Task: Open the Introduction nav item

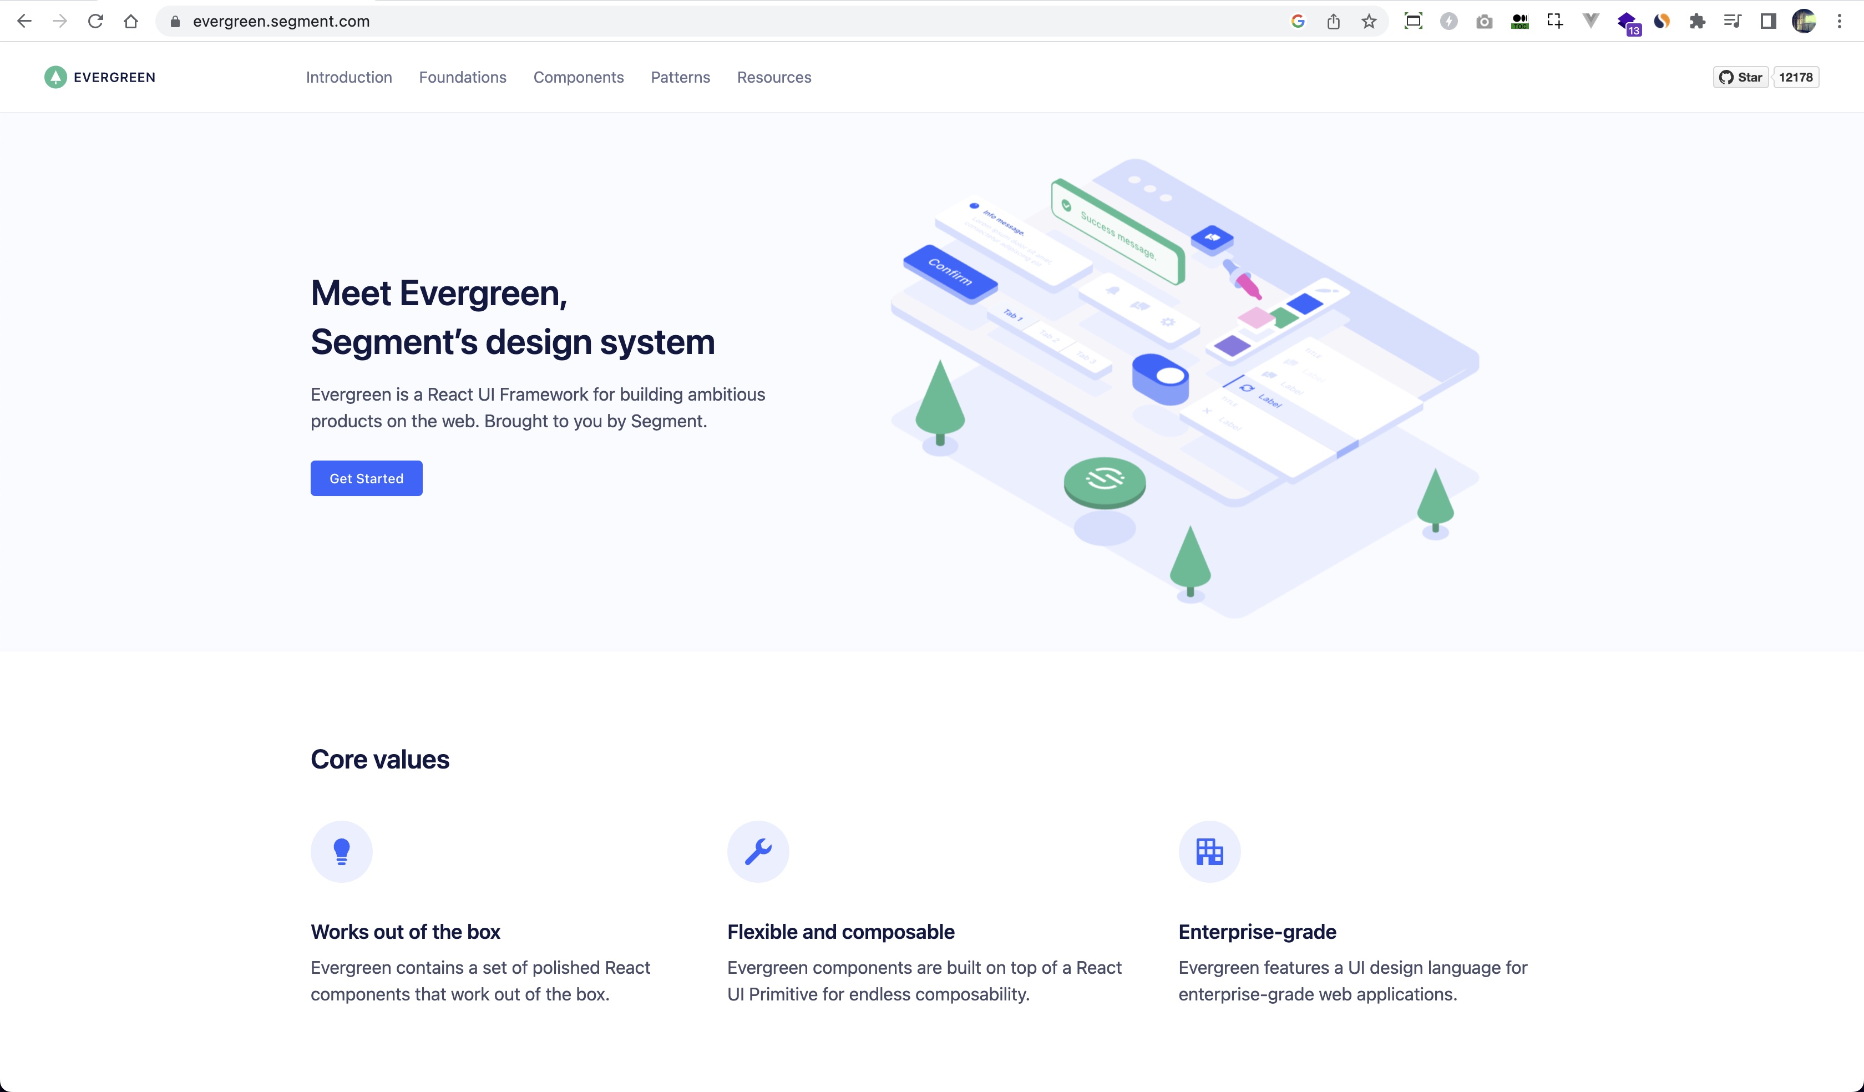Action: point(349,77)
